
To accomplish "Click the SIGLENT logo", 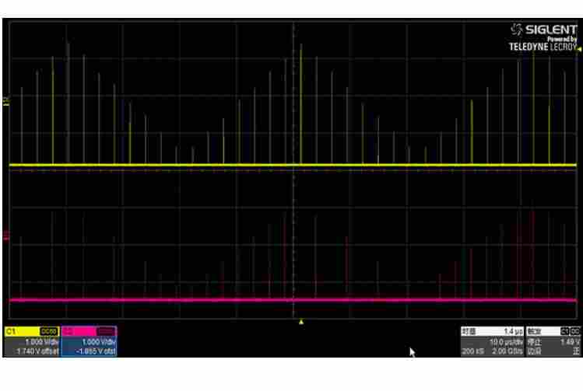I will pos(543,30).
